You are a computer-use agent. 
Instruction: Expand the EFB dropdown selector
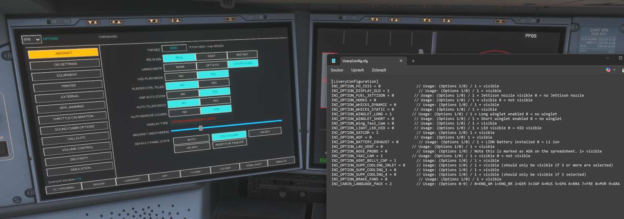coord(32,39)
